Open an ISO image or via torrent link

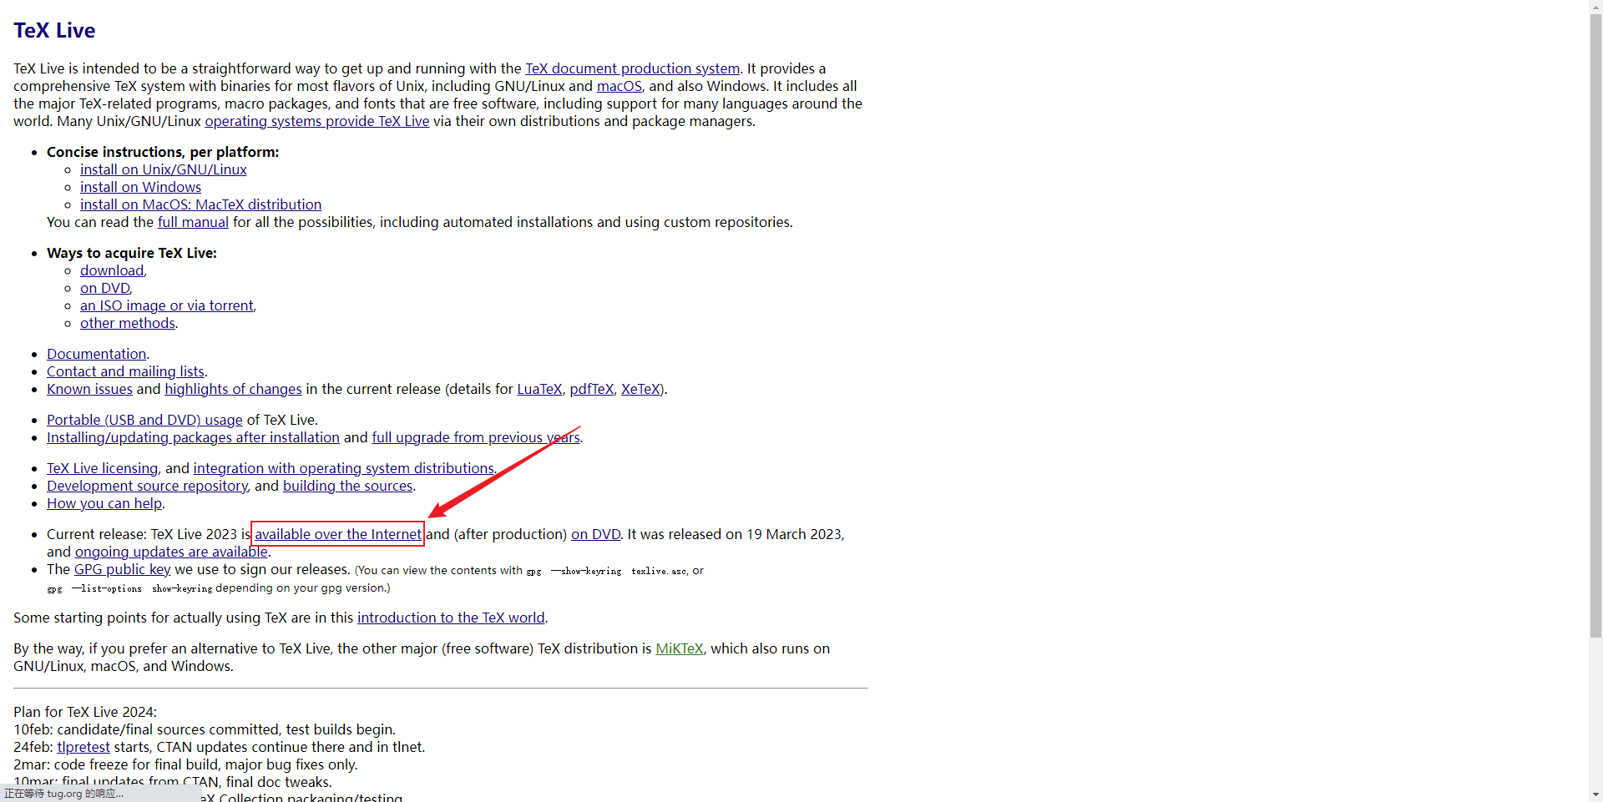167,305
